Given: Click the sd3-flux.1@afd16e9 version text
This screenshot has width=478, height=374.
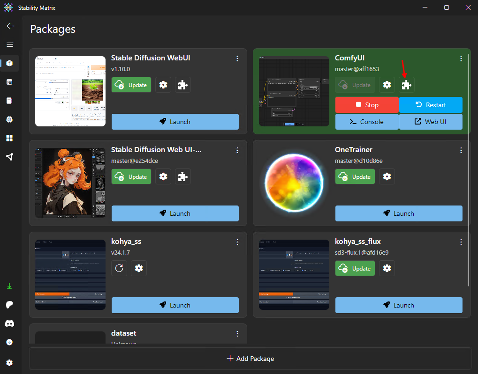Looking at the screenshot, I should pos(362,253).
